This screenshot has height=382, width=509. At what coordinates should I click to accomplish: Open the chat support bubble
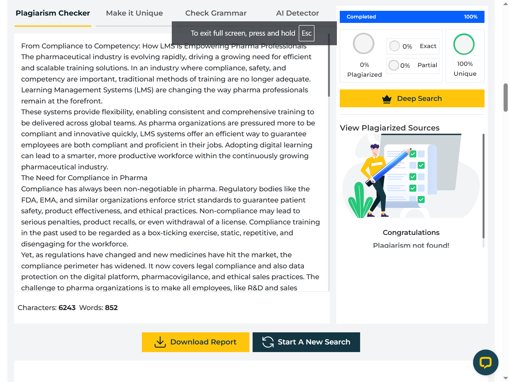click(486, 363)
